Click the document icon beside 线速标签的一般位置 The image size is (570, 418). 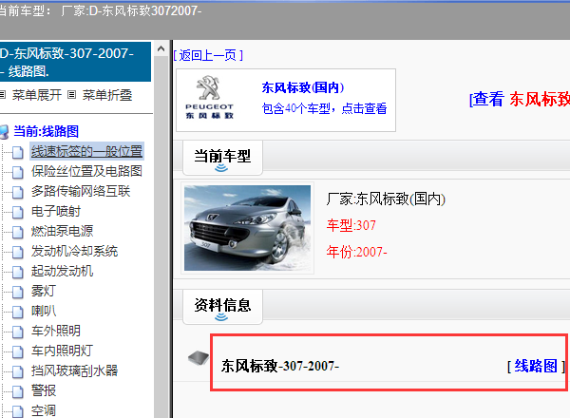(x=17, y=152)
